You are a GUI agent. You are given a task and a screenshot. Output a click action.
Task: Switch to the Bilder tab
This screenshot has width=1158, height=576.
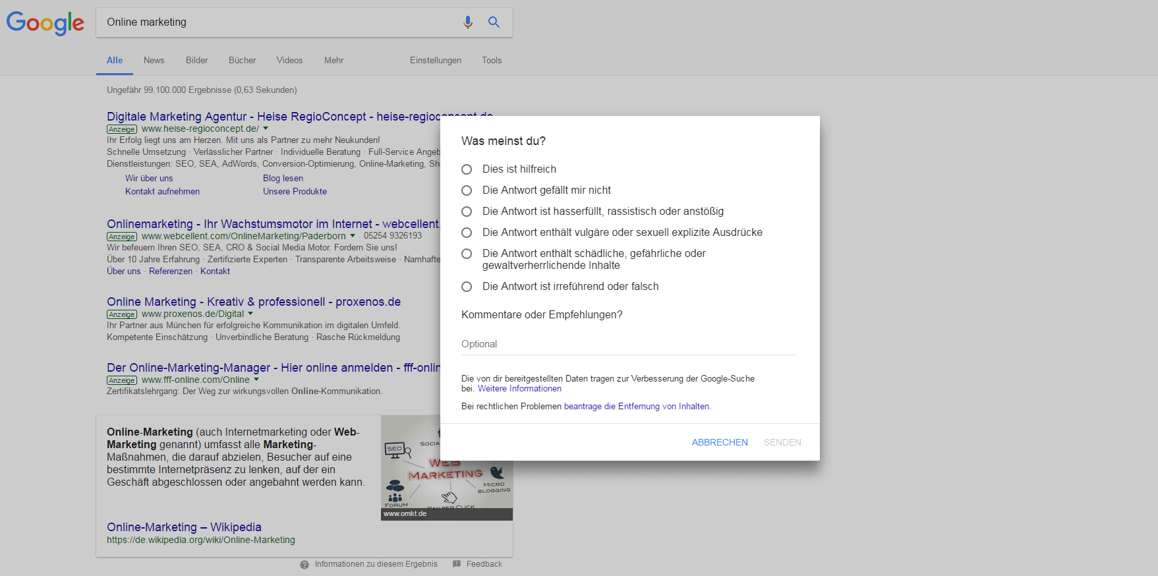tap(196, 60)
